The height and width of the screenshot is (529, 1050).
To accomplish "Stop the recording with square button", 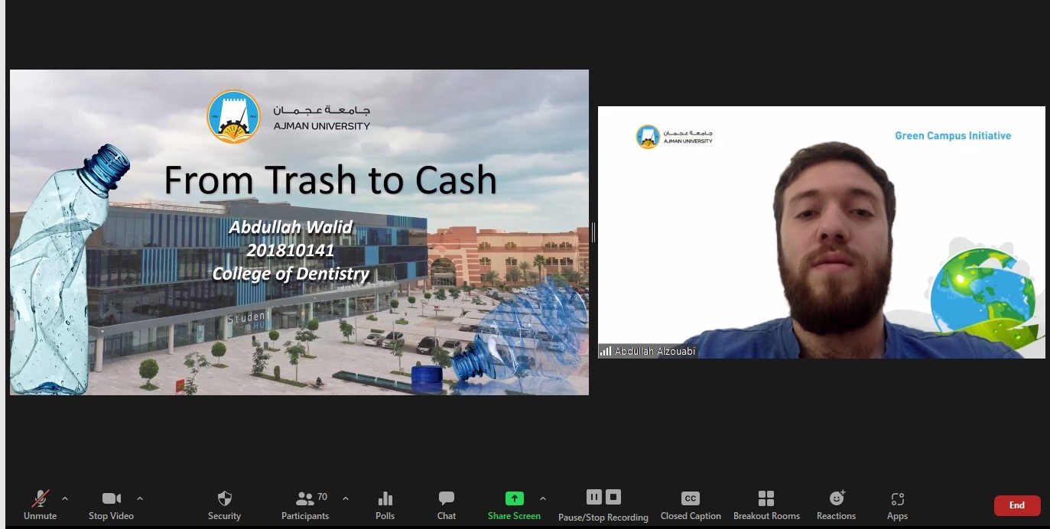I will click(x=613, y=497).
